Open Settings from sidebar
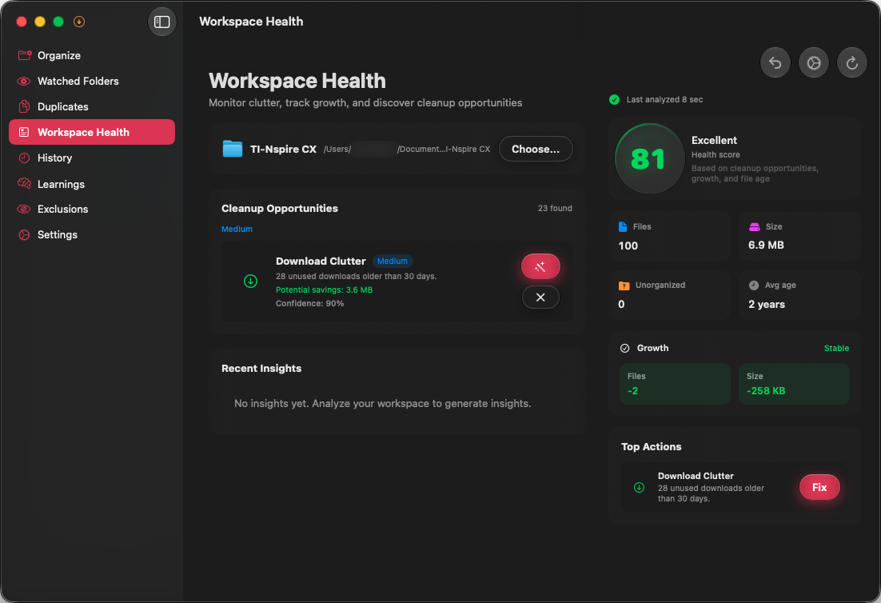Image resolution: width=881 pixels, height=603 pixels. (92, 235)
